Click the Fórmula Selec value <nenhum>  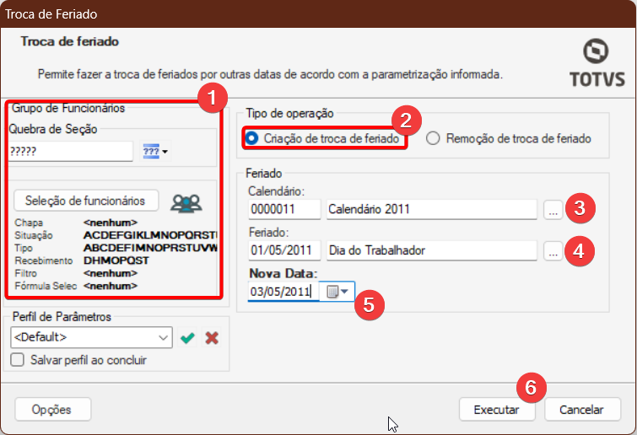point(111,286)
